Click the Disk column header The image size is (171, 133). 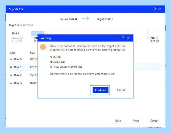coord(13,53)
